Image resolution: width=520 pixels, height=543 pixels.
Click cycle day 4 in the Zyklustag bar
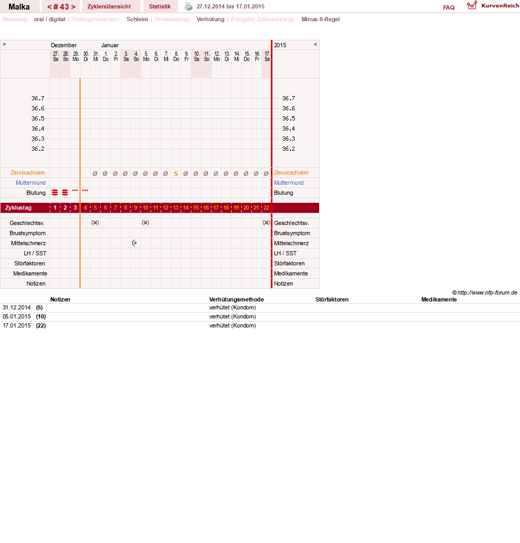[x=85, y=208]
